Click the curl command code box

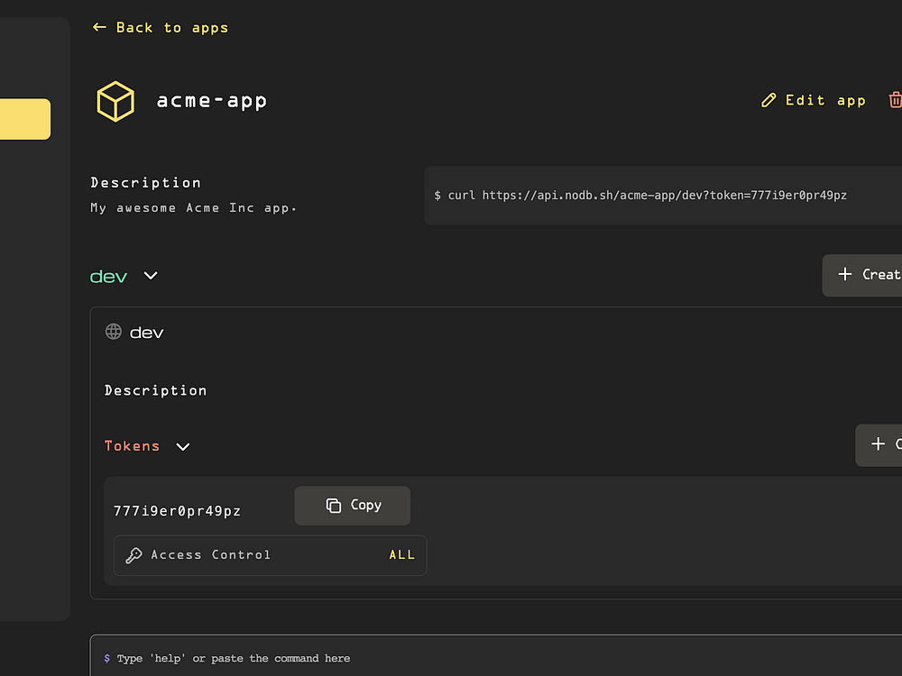pos(663,196)
